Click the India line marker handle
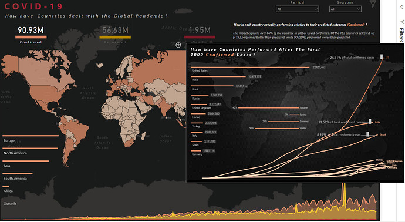The width and height of the screenshot is (405, 222). tap(370, 122)
